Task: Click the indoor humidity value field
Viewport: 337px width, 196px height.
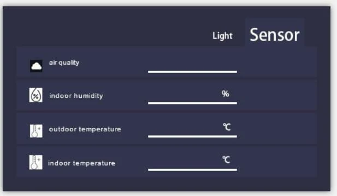Action: (193, 96)
